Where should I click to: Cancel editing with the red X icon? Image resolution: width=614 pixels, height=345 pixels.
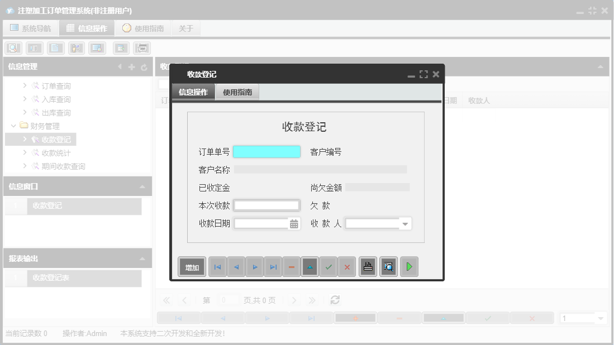click(347, 266)
